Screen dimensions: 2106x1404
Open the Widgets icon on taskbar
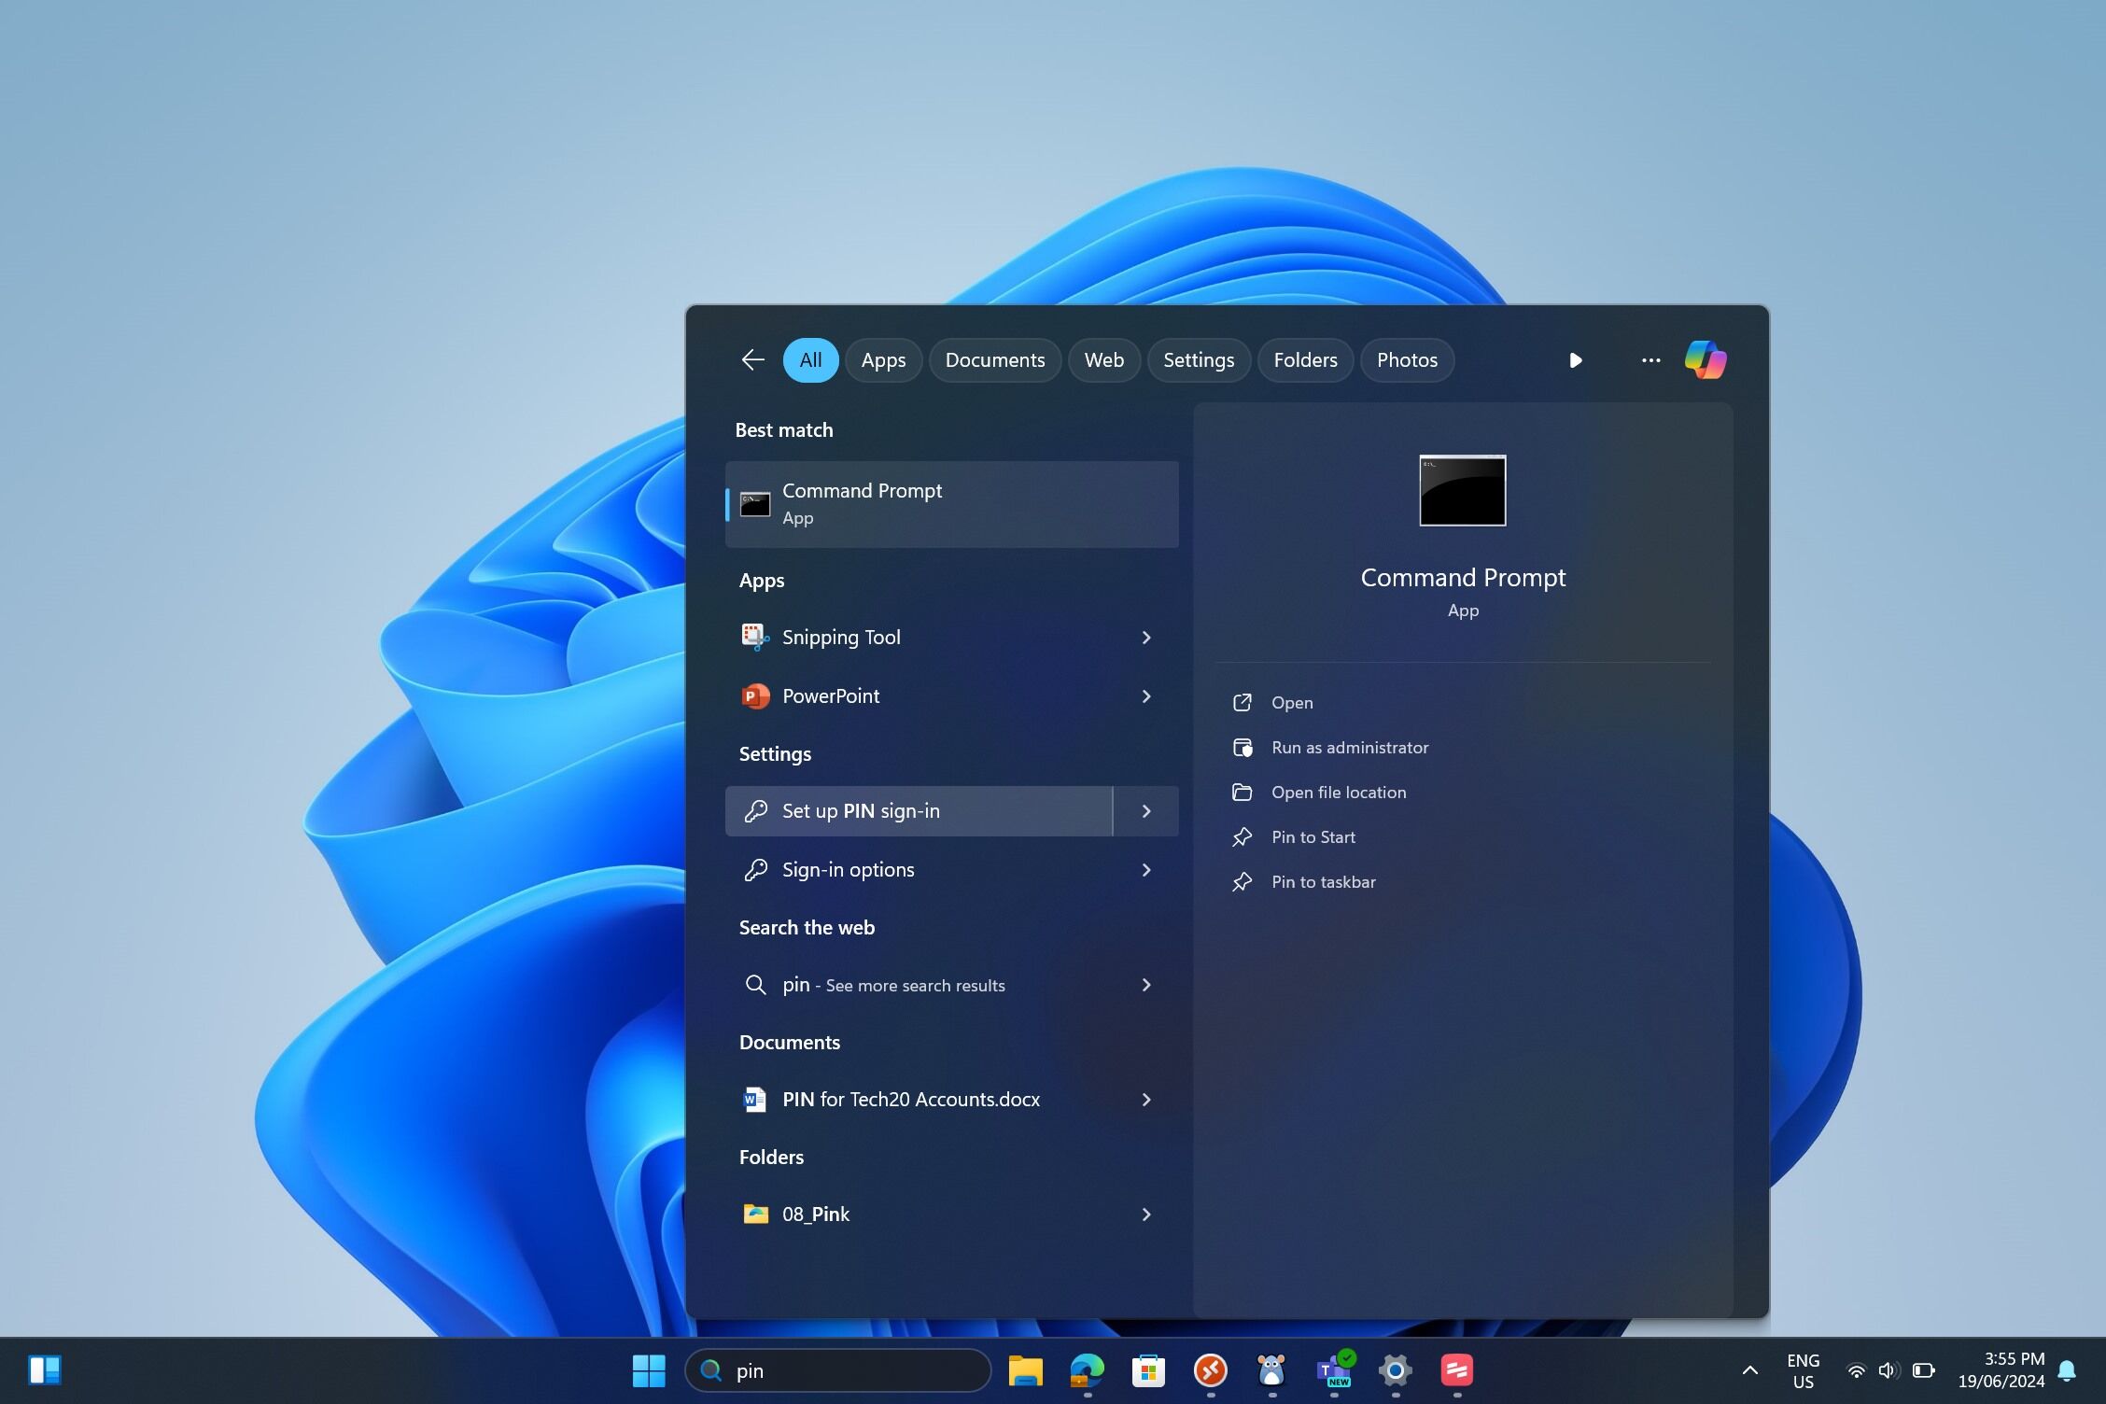[44, 1370]
